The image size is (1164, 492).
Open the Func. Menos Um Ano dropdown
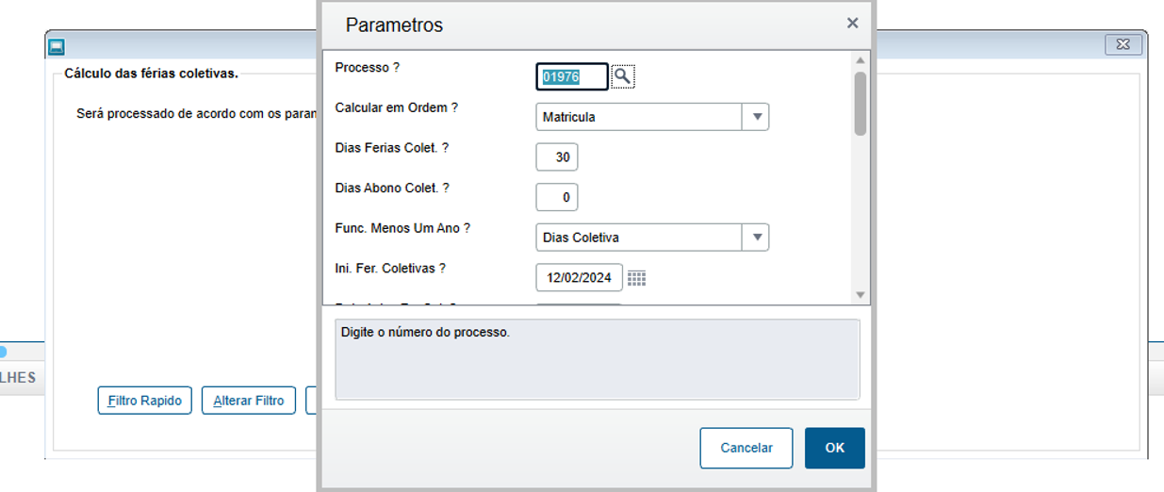pyautogui.click(x=756, y=238)
